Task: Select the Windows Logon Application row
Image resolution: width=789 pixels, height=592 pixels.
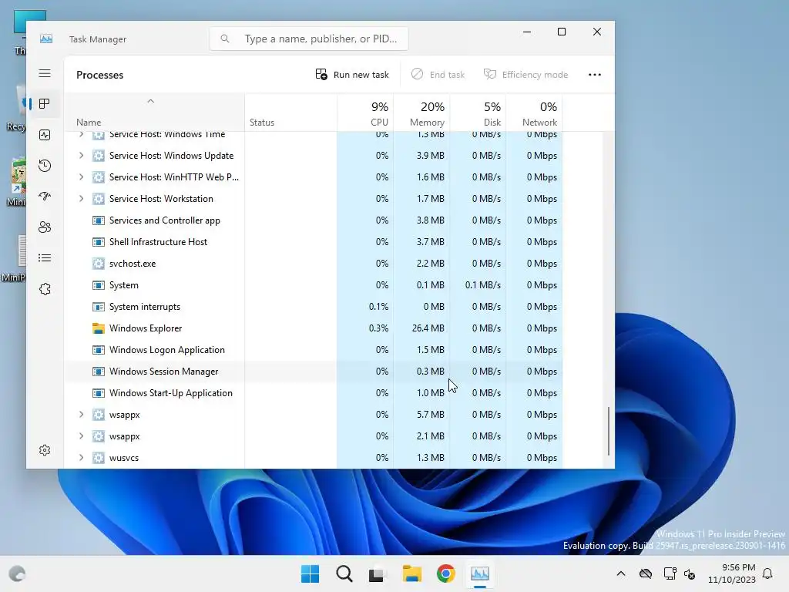Action: [x=314, y=350]
